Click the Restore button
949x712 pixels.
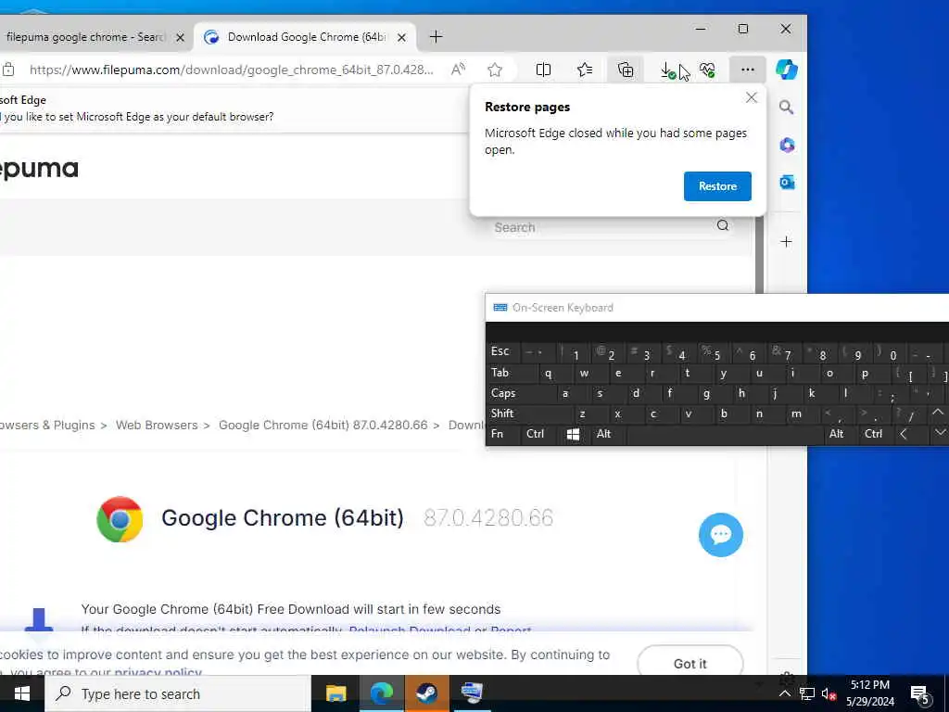pos(717,186)
